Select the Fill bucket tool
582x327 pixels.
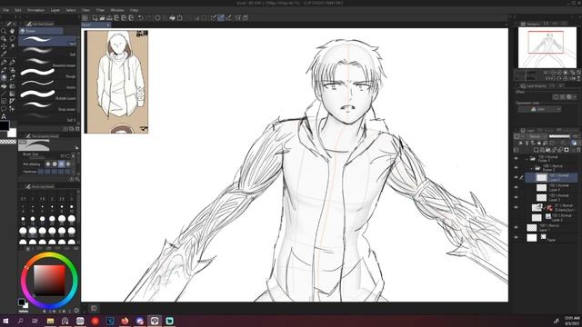pos(4,85)
